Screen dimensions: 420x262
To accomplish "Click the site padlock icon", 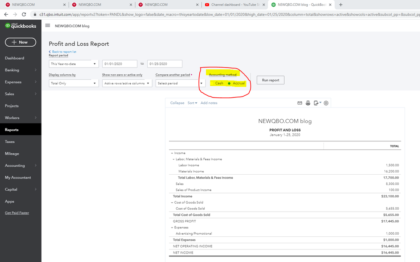I will click(35, 14).
